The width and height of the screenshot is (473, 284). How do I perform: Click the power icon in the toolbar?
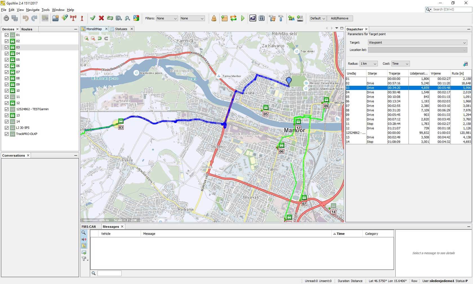(x=6, y=18)
